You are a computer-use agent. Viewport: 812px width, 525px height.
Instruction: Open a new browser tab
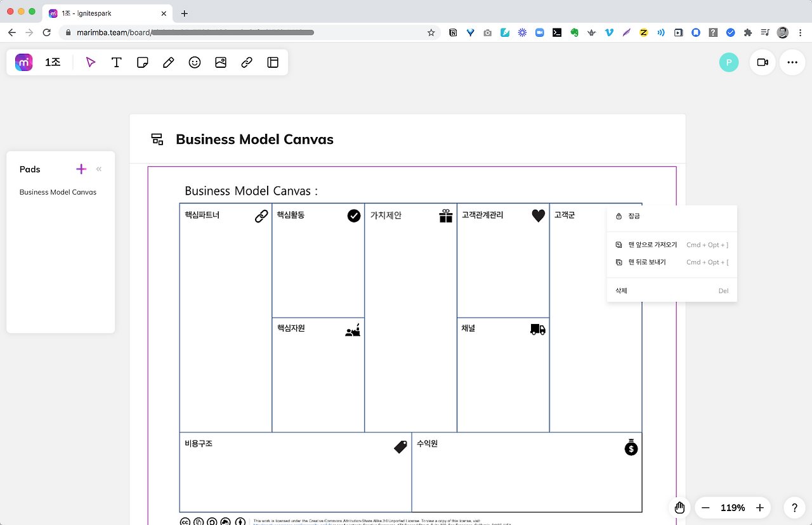point(185,13)
